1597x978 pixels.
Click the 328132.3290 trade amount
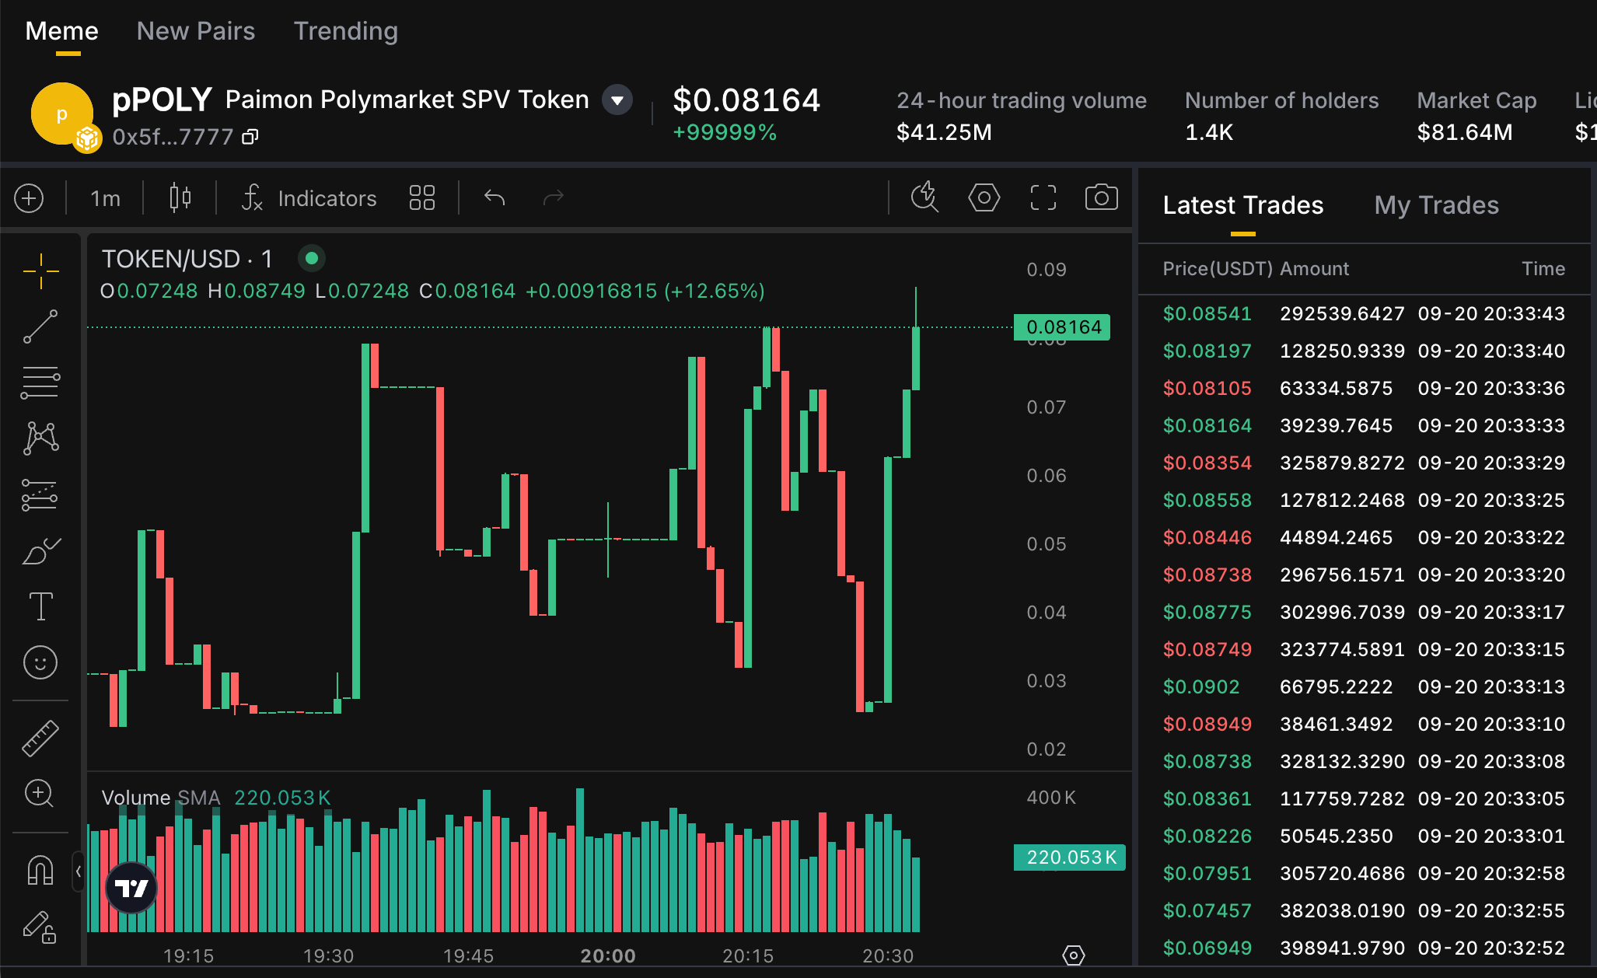coord(1343,762)
